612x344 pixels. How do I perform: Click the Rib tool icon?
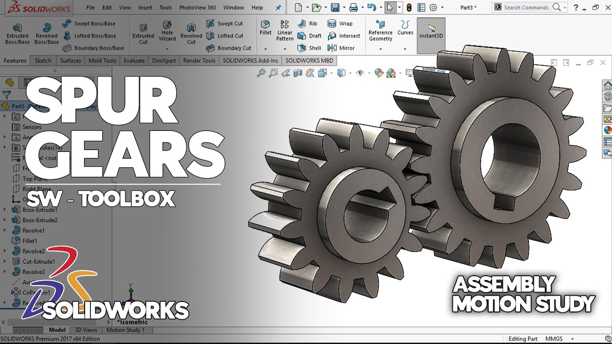[x=307, y=23]
